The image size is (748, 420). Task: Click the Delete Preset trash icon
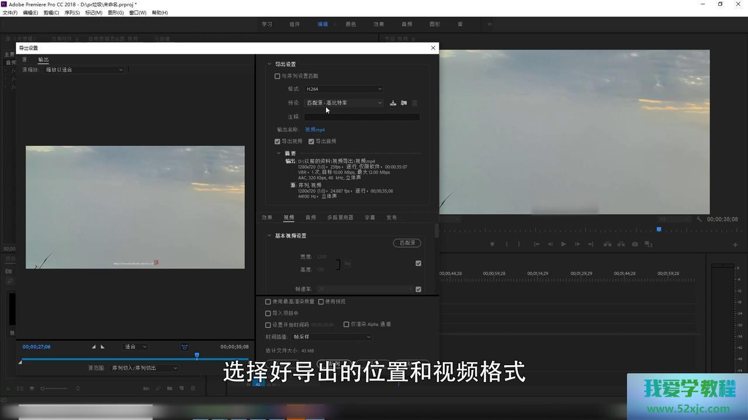point(415,103)
